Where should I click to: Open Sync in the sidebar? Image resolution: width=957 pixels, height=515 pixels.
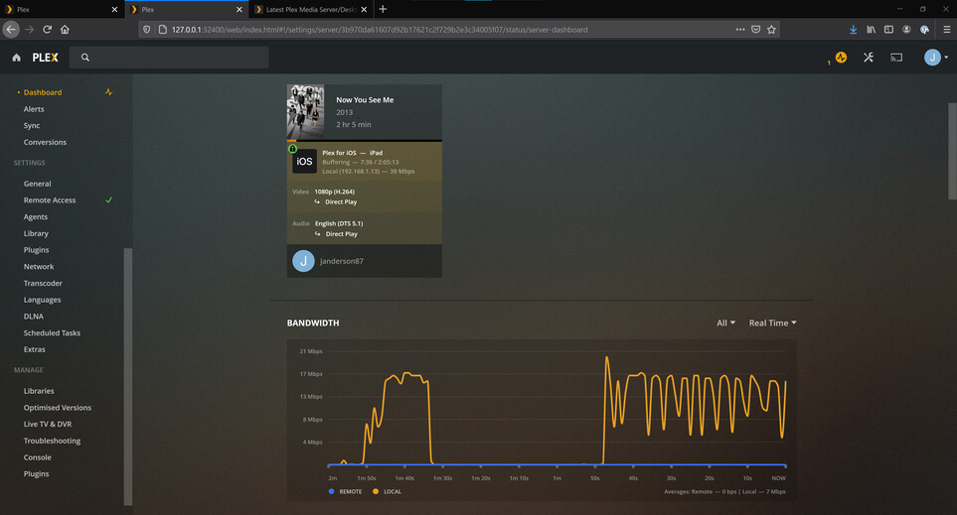pos(32,126)
